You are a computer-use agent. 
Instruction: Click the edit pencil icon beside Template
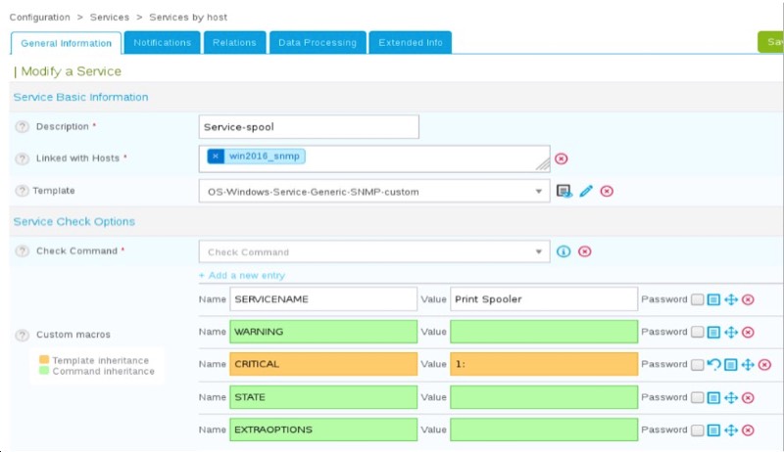(x=586, y=191)
